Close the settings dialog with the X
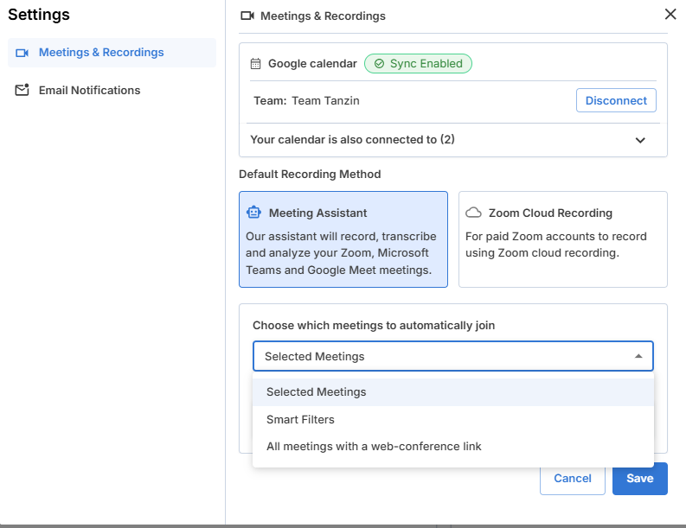 click(670, 14)
